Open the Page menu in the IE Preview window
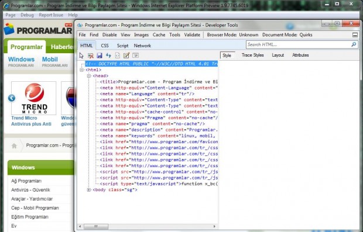 [x=11, y=15]
